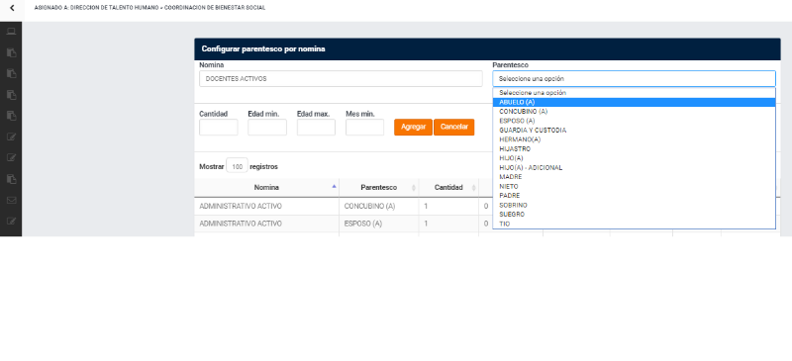Focus the Nomina field DOCENTES ACTIVOS
This screenshot has width=792, height=361.
pyautogui.click(x=341, y=79)
